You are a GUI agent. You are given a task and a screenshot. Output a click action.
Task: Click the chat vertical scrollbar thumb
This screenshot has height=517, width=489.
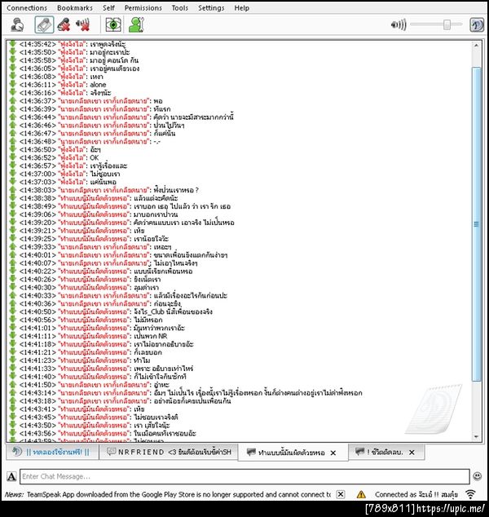(476, 224)
